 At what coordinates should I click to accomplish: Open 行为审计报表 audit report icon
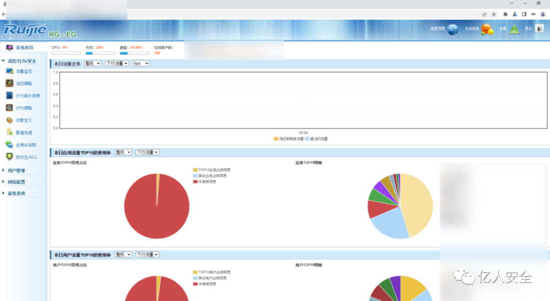point(10,95)
